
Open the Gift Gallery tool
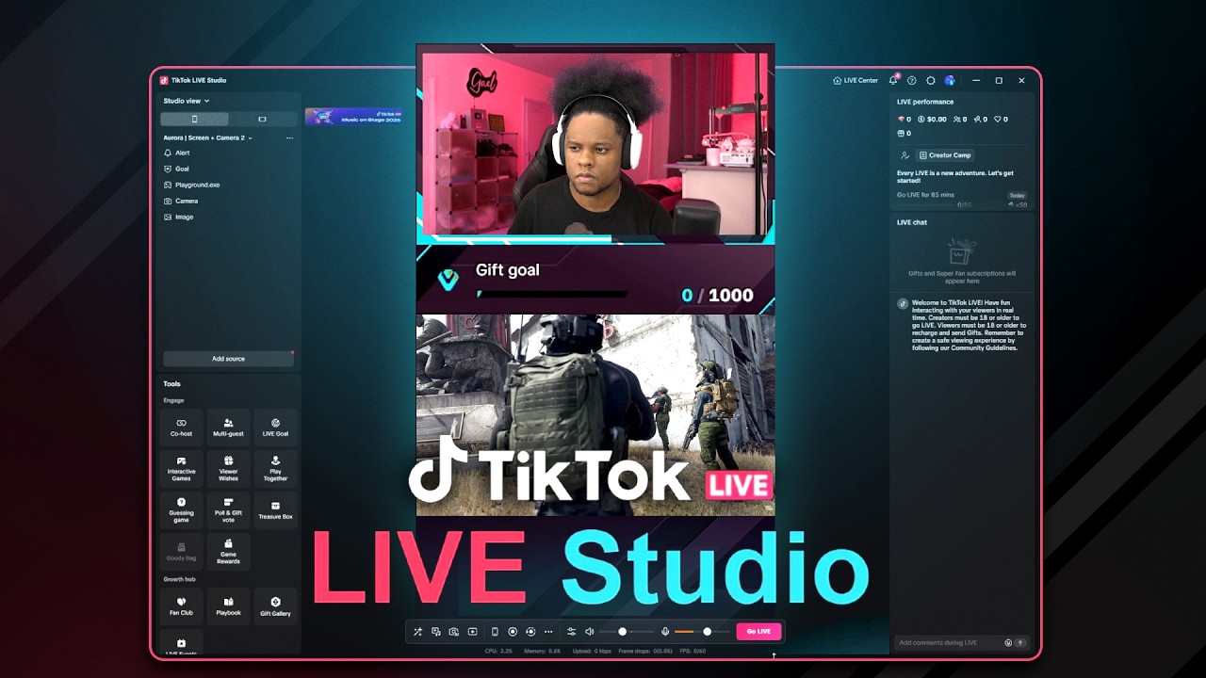(x=275, y=606)
